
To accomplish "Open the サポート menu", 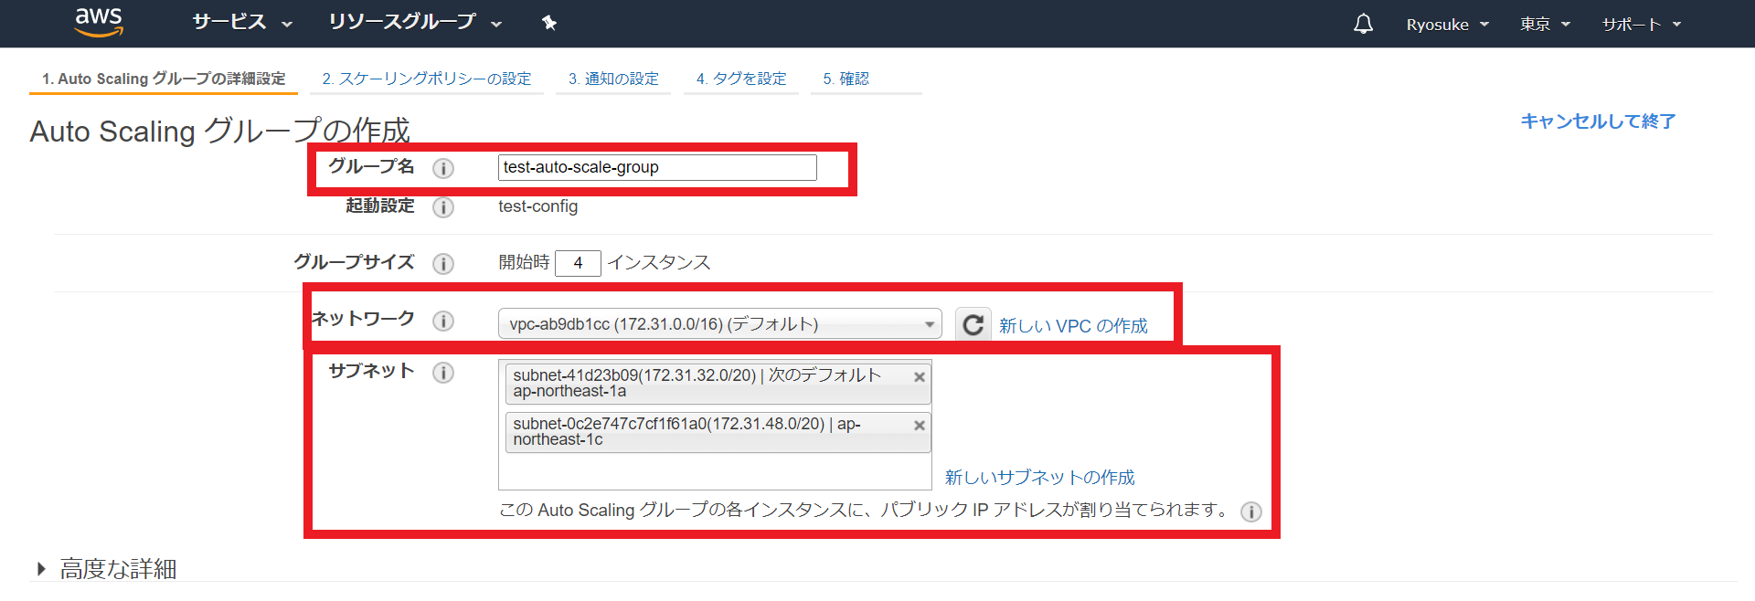I will (x=1642, y=25).
